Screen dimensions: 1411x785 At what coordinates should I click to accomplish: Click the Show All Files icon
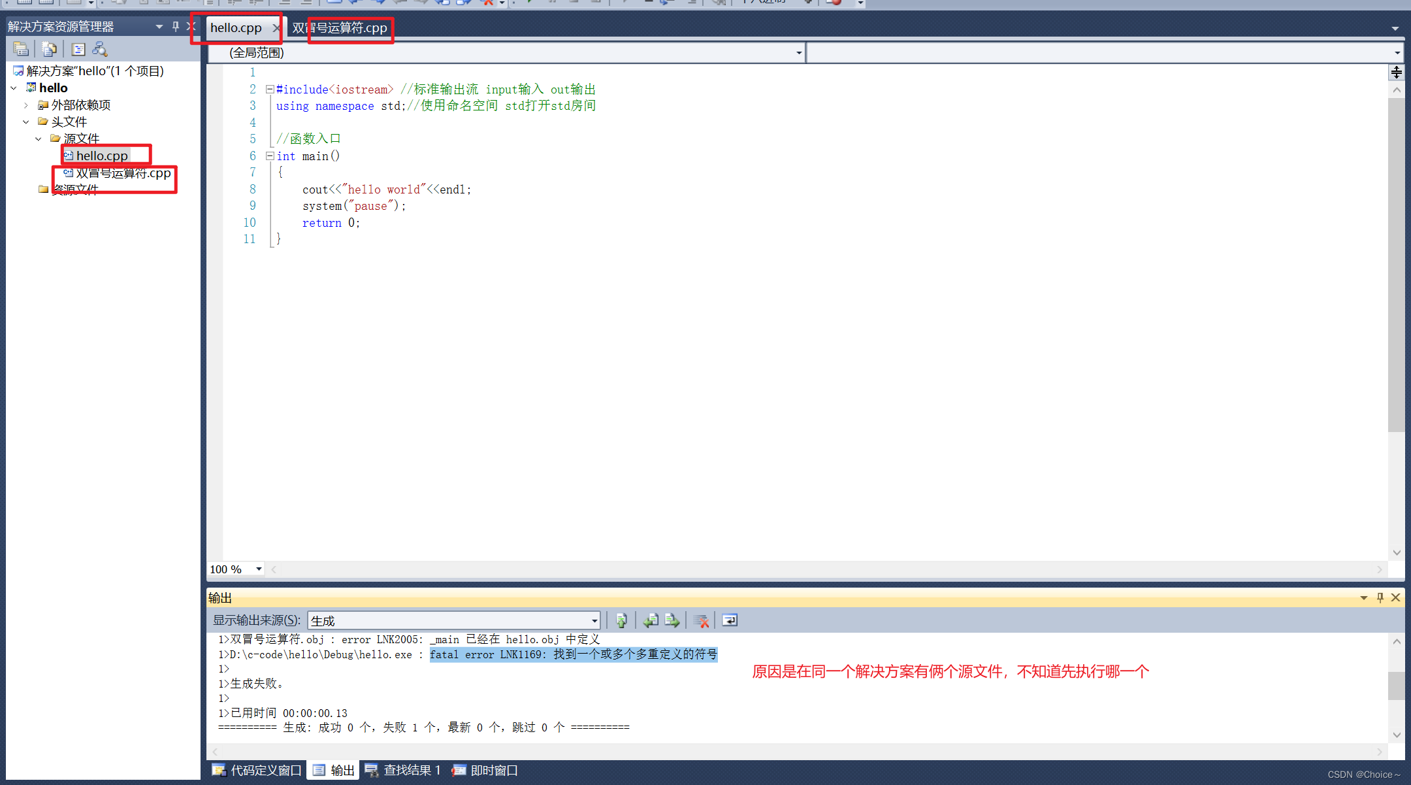click(x=49, y=49)
